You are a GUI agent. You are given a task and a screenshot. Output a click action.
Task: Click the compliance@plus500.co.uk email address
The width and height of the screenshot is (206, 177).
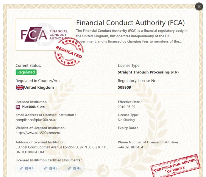[36, 120]
